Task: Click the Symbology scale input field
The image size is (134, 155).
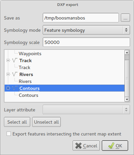Action: tap(86, 42)
